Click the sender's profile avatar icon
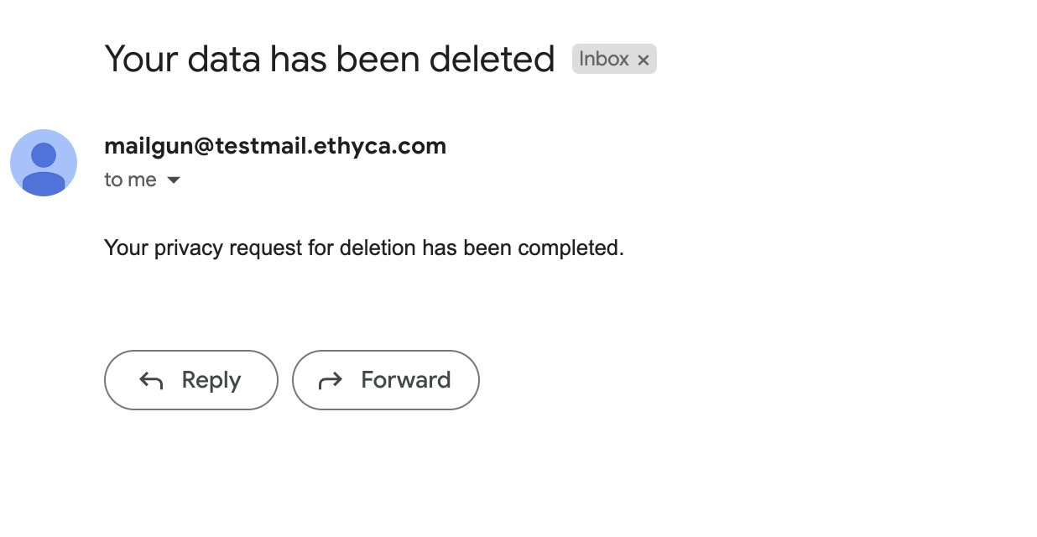Viewport: 1037px width, 537px height. tap(44, 163)
